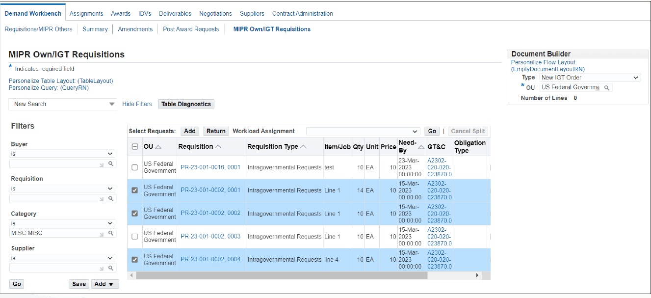Uncheck the row for PR-23-001-0002, 0004

(135, 260)
